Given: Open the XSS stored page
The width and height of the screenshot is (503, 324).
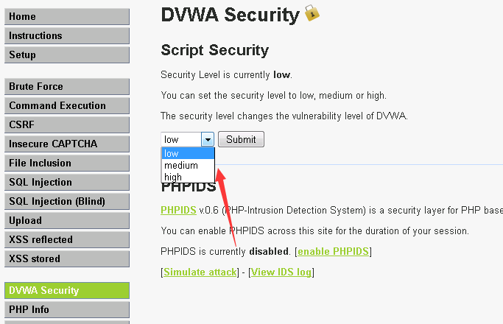Looking at the screenshot, I should 67,259.
